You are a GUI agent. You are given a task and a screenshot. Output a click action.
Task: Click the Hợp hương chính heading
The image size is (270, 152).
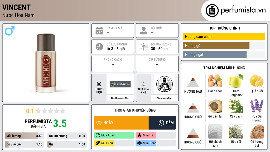pos(224,28)
